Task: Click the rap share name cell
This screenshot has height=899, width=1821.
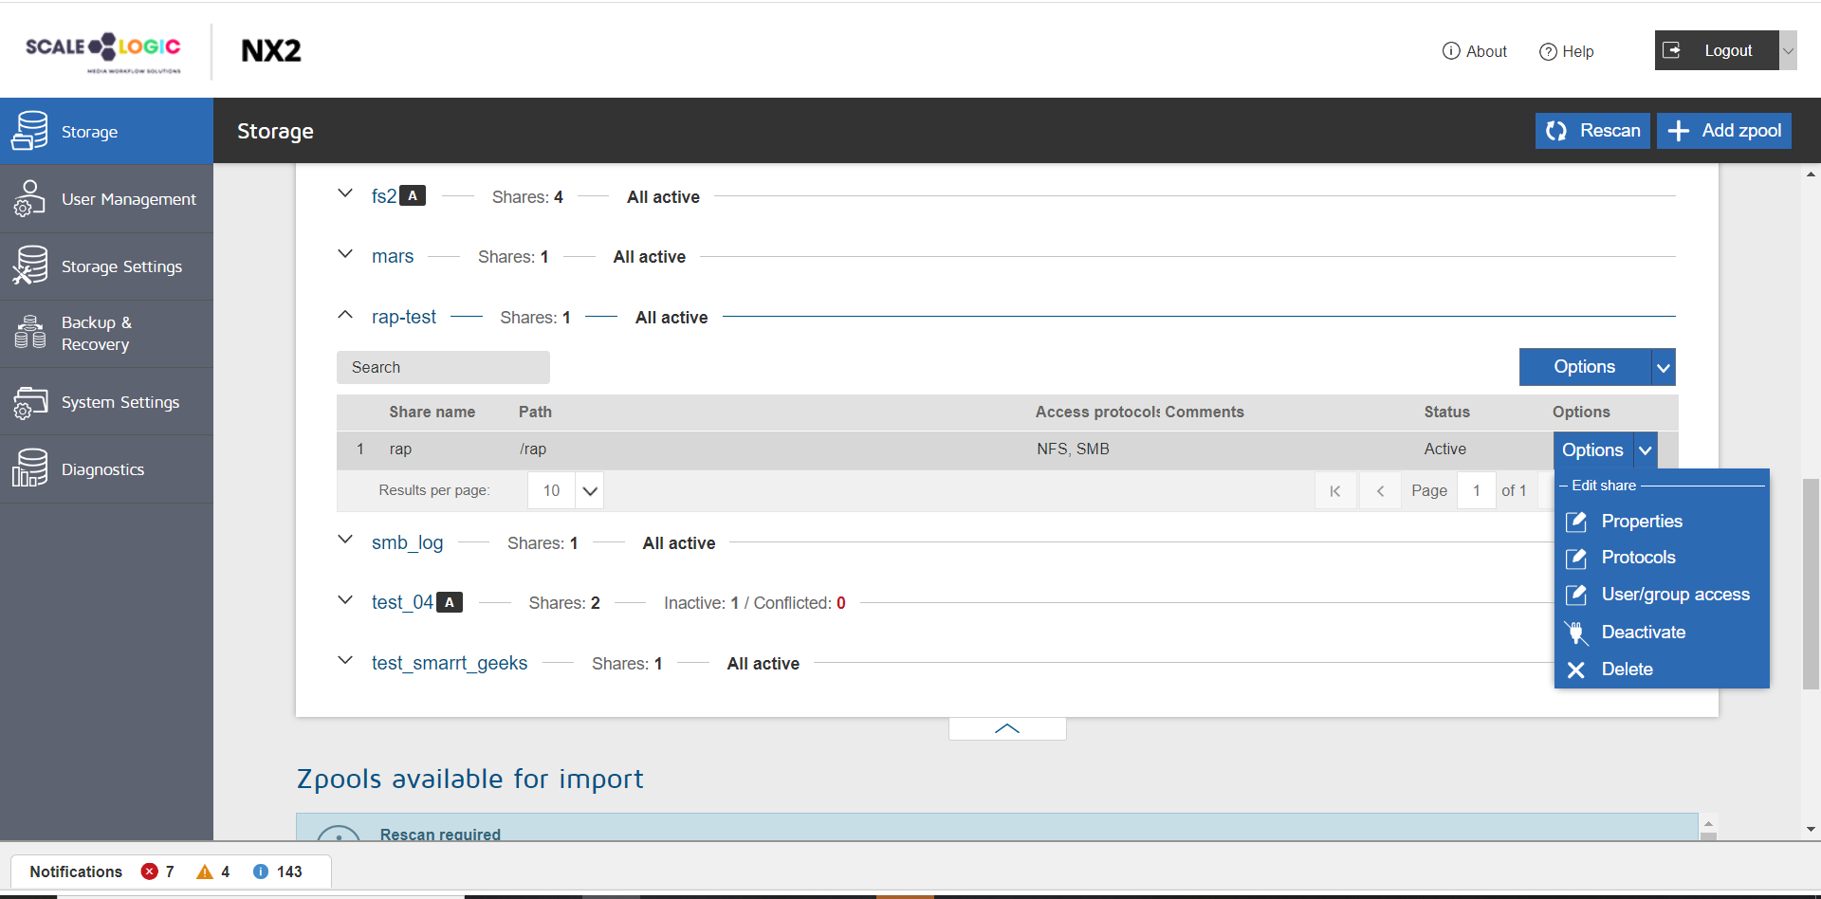Action: click(x=400, y=449)
